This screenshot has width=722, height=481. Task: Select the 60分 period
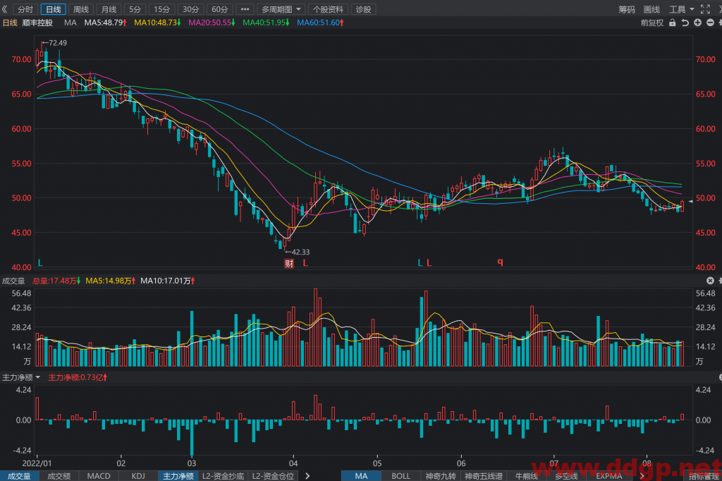(220, 9)
